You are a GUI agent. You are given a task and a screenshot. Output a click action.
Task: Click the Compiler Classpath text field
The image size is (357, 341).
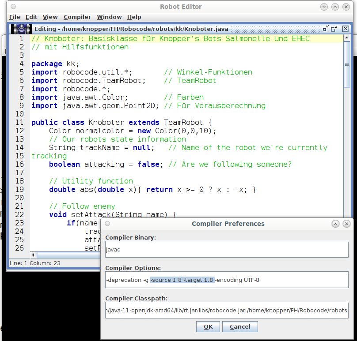point(227,310)
